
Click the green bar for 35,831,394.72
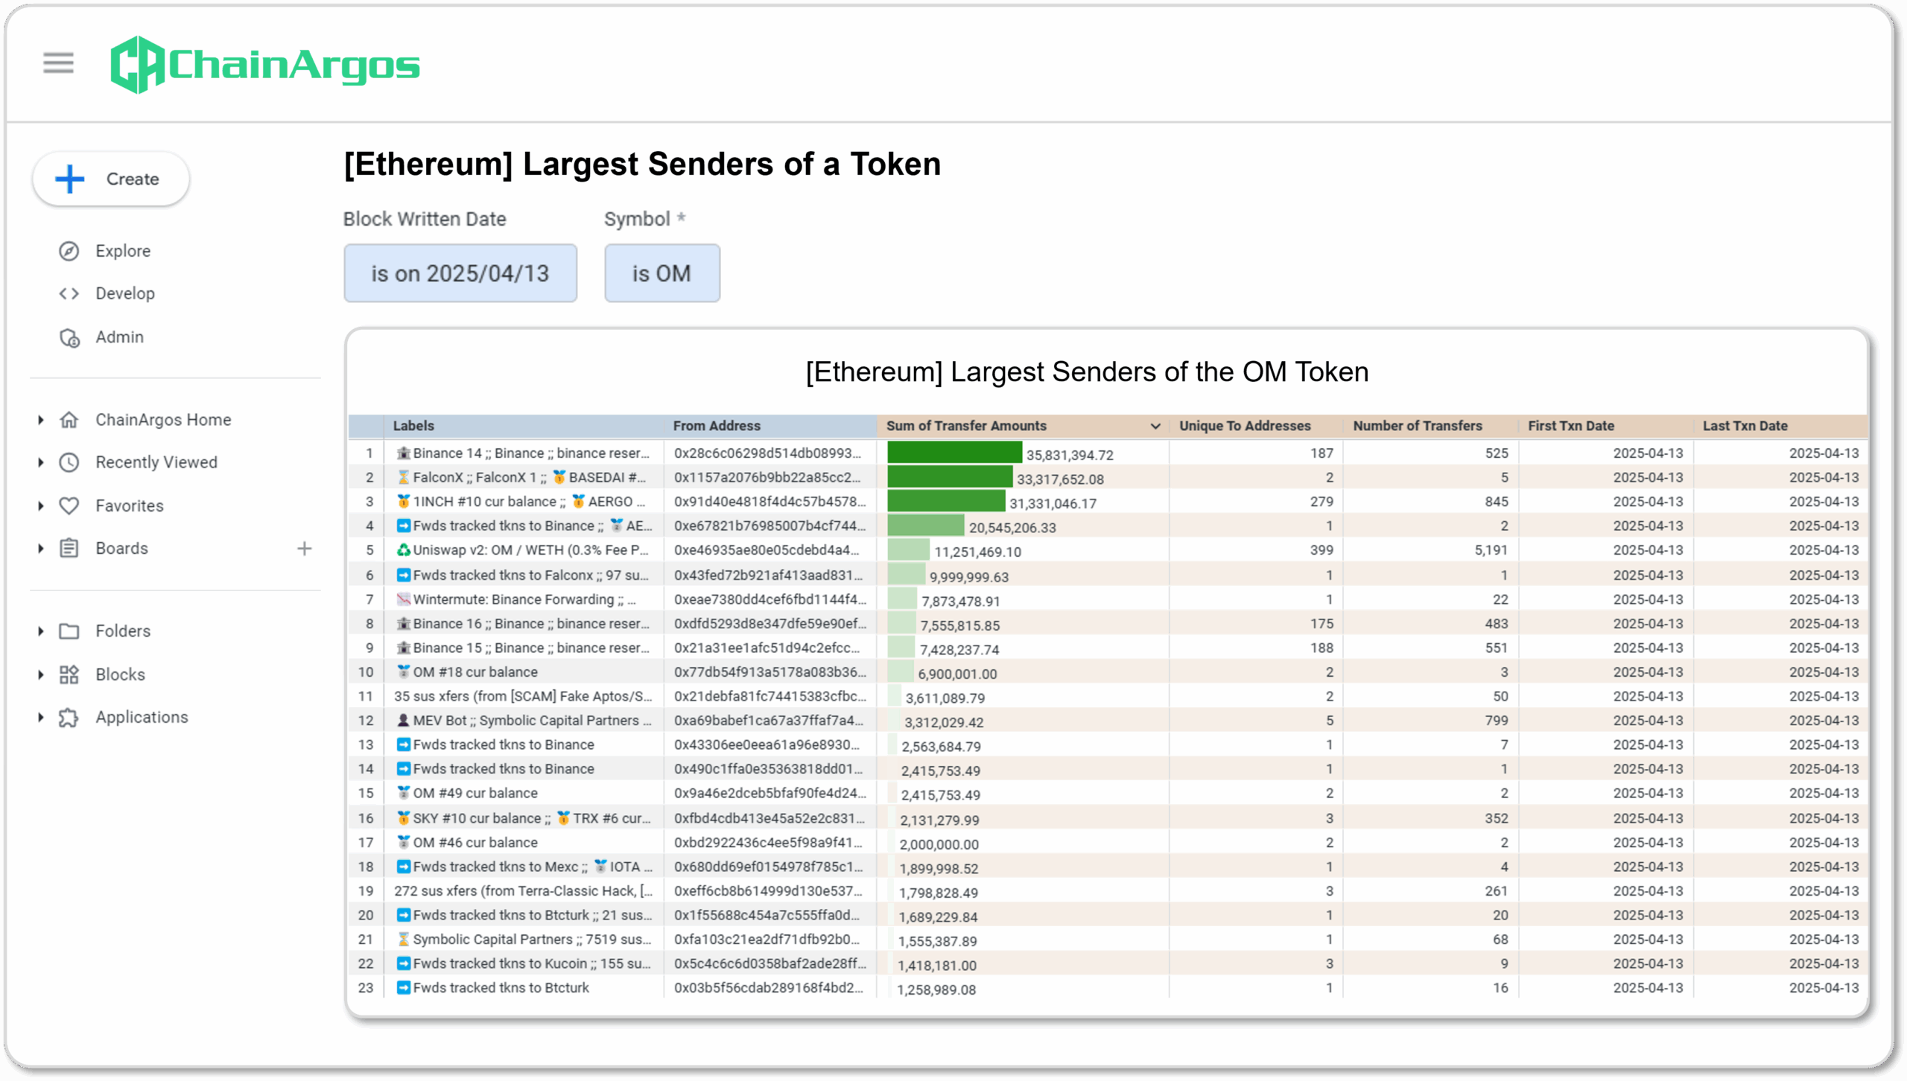coord(954,453)
